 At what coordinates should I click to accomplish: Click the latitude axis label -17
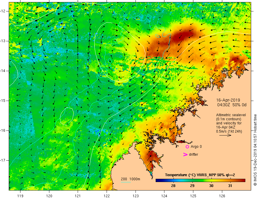click(x=3, y=160)
